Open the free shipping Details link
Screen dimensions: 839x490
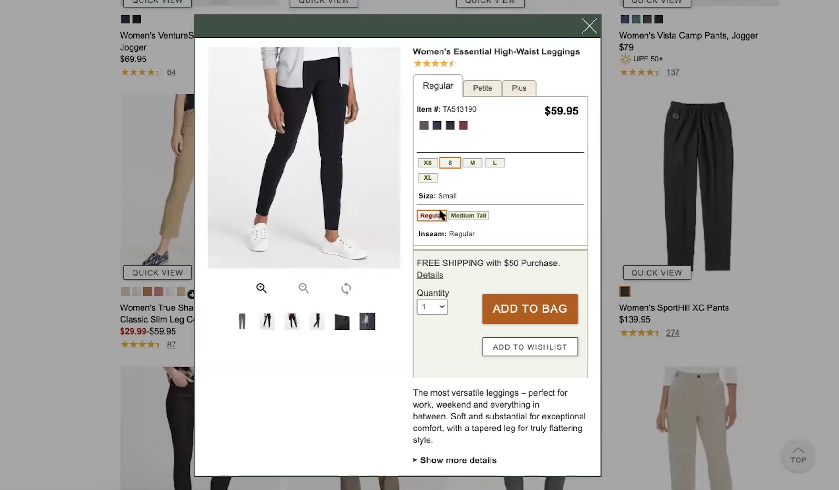tap(430, 275)
